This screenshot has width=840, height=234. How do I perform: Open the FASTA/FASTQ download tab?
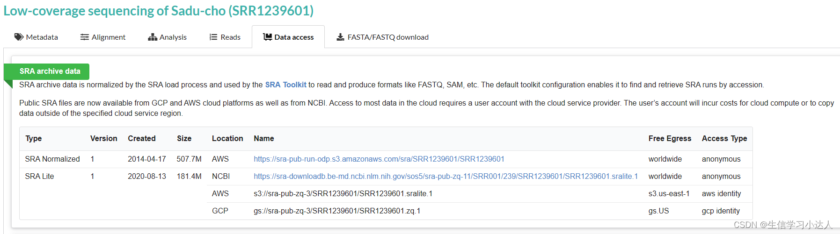click(387, 37)
